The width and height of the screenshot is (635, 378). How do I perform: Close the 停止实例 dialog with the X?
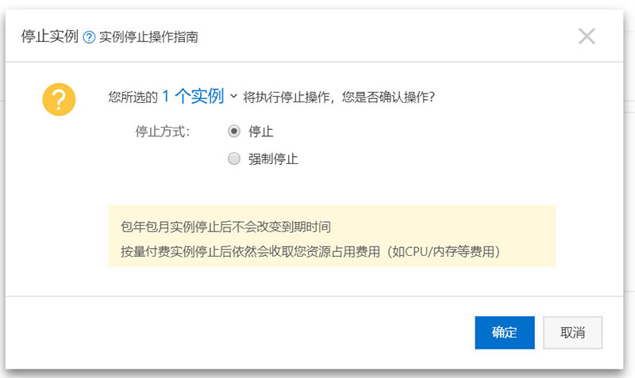coord(587,36)
